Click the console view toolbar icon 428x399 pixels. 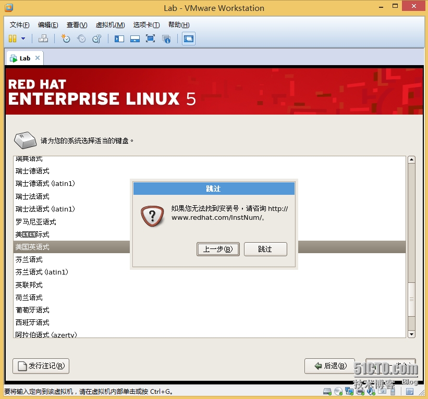tap(189, 39)
